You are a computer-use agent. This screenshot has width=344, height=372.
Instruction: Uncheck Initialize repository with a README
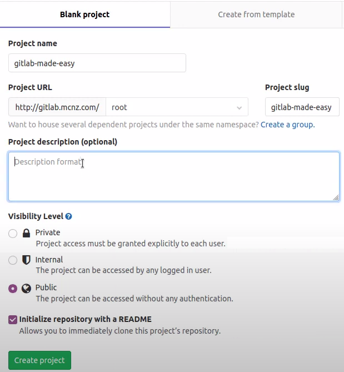click(x=13, y=320)
